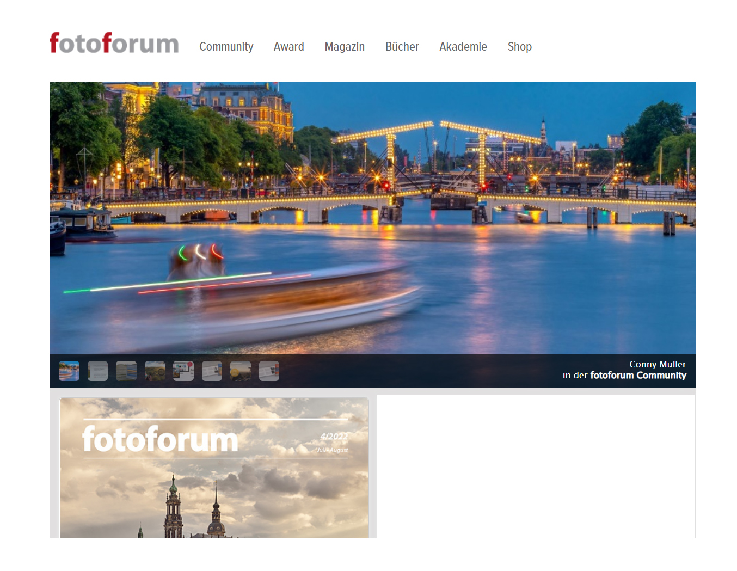
Task: Click the Amsterdam bridge hero image
Action: click(x=372, y=218)
